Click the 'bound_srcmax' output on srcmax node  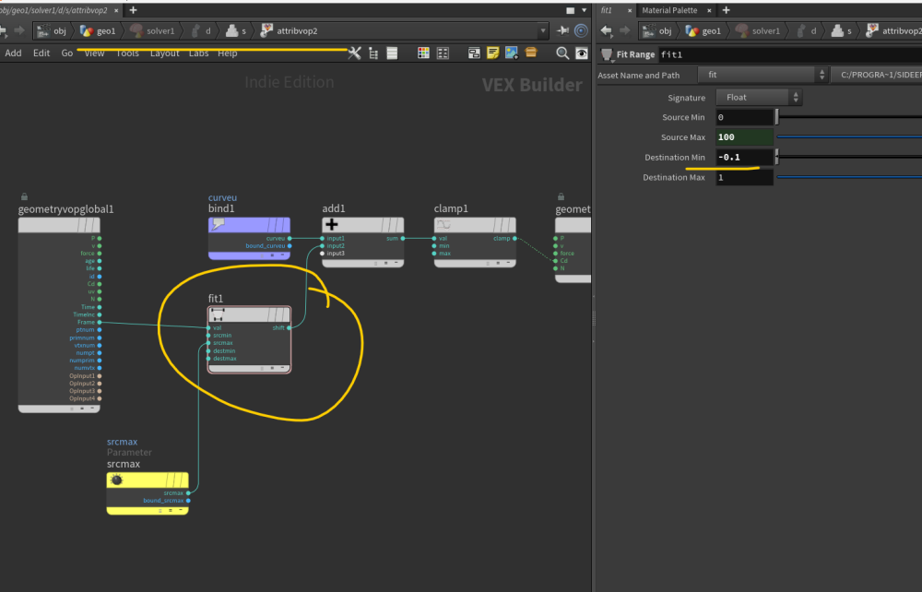point(188,501)
